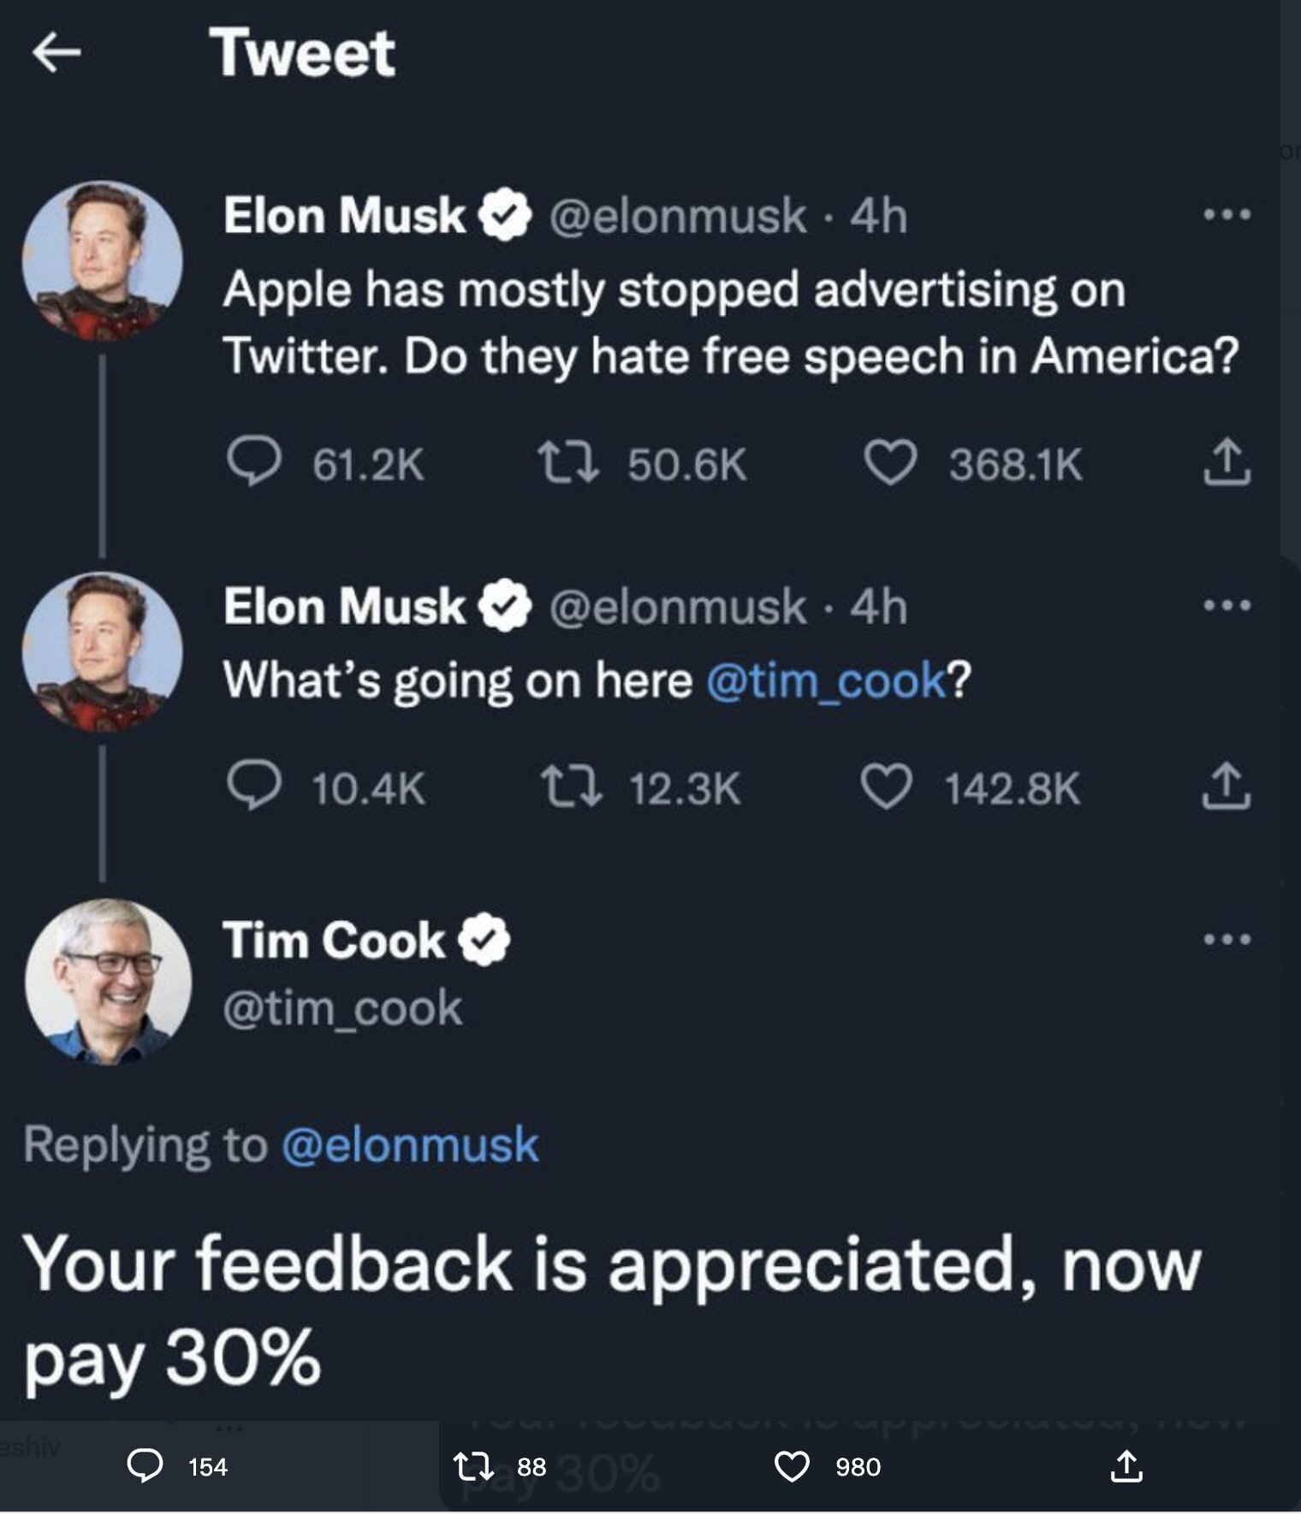Image resolution: width=1301 pixels, height=1515 pixels.
Task: Share the Apple advertising tweet
Action: 1227,462
